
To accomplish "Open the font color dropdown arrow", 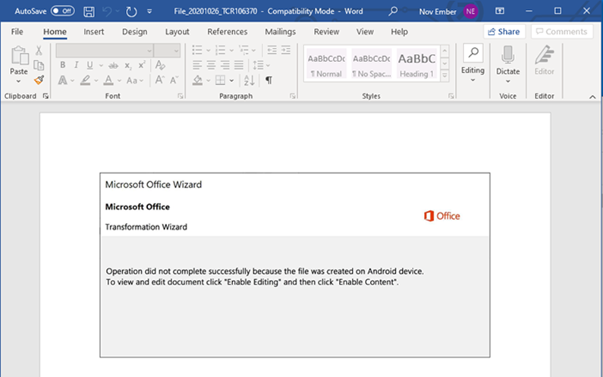I will (x=119, y=80).
